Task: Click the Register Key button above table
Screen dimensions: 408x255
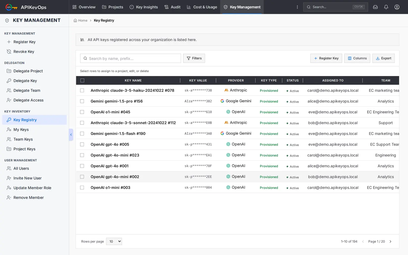Action: pyautogui.click(x=326, y=58)
